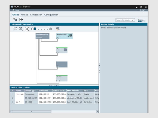158x118 pixels.
Task: Click the Home icon
Action: click(x=13, y=10)
